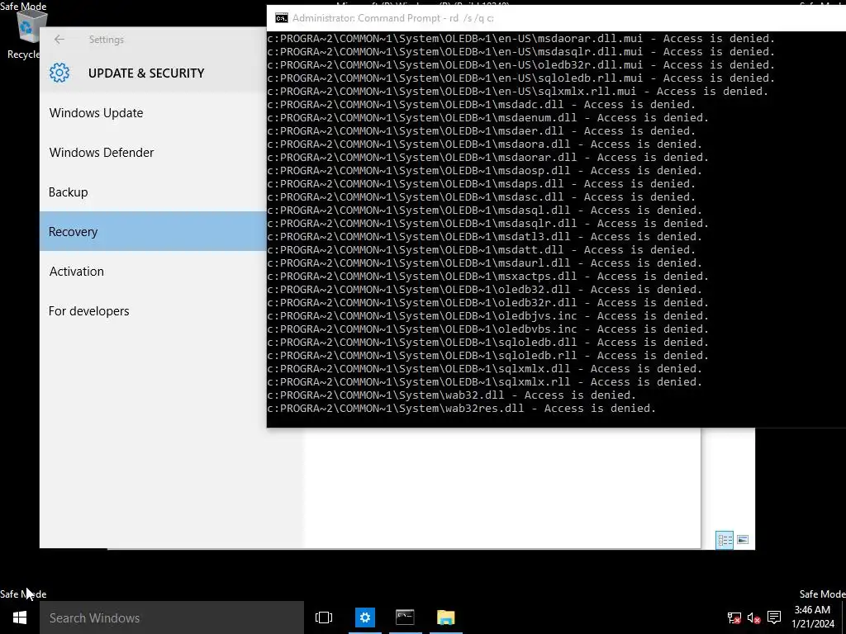Click the msxactps.dll output line
Viewport: 846px width, 634px height.
pyautogui.click(x=487, y=276)
